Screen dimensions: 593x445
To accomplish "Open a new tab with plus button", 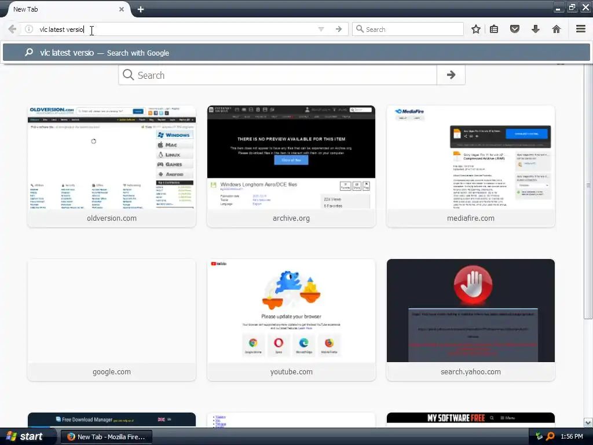I will [x=141, y=9].
